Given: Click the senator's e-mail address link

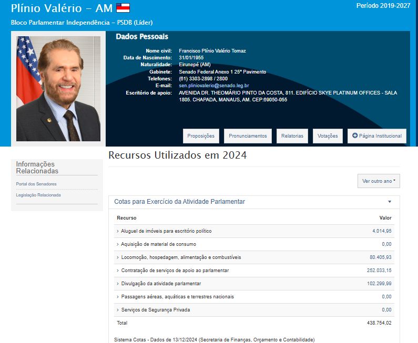Looking at the screenshot, I should 214,86.
